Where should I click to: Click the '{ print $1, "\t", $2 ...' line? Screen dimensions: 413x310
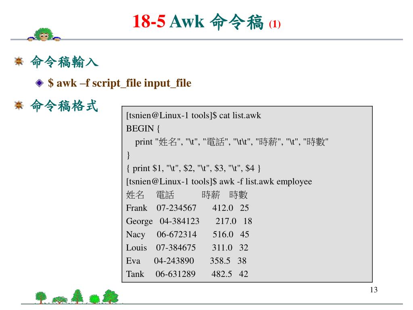[194, 168]
